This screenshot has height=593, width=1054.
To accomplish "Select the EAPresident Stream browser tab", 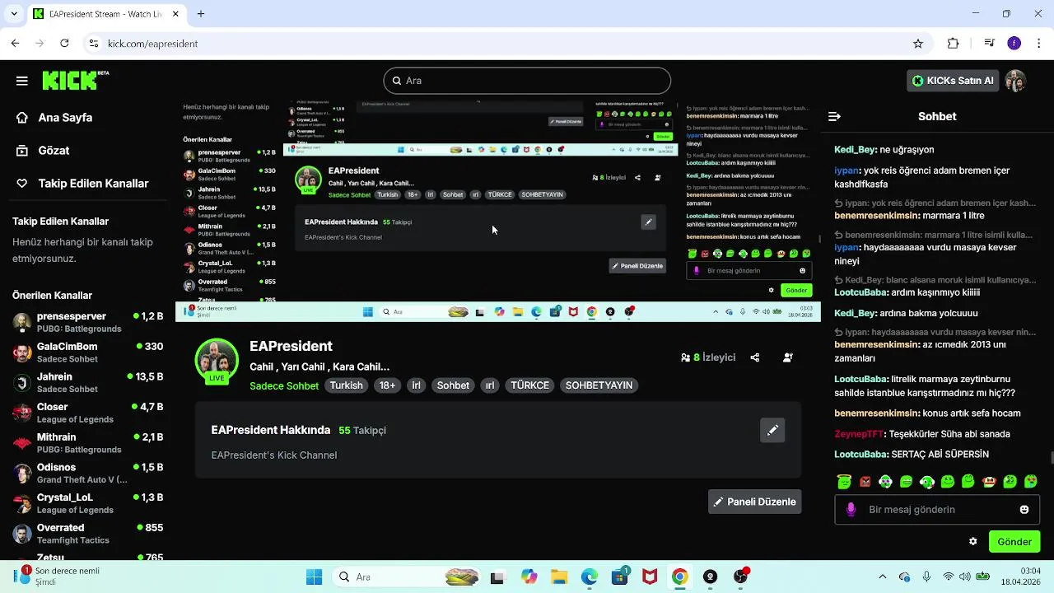I will tap(107, 14).
